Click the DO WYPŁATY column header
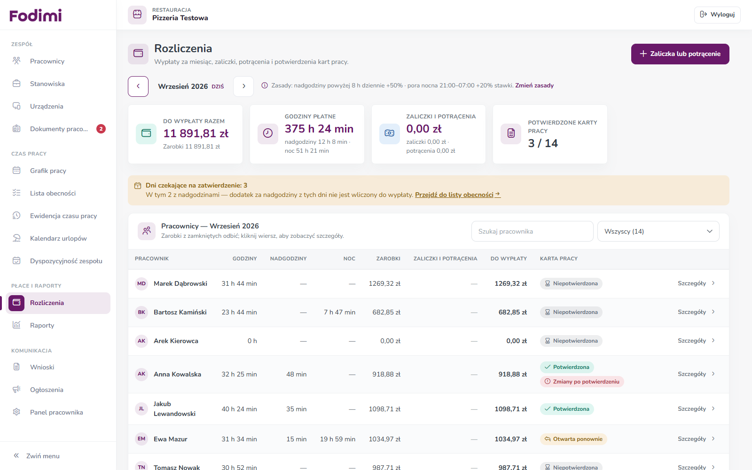752x470 pixels. point(509,258)
